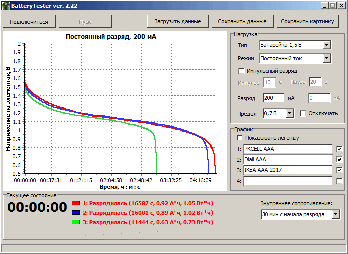Click the green color swatch for battery 3
348x254 pixels.
coord(76,222)
